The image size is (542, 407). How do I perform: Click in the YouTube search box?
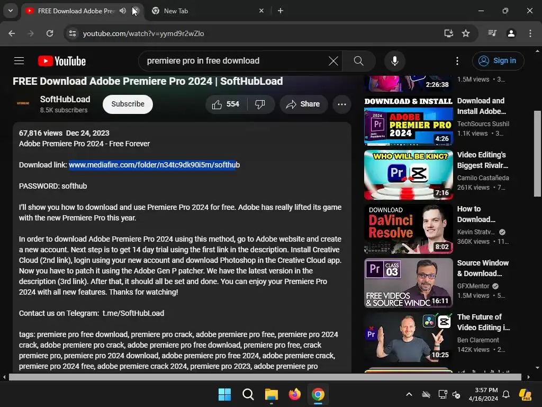point(235,61)
